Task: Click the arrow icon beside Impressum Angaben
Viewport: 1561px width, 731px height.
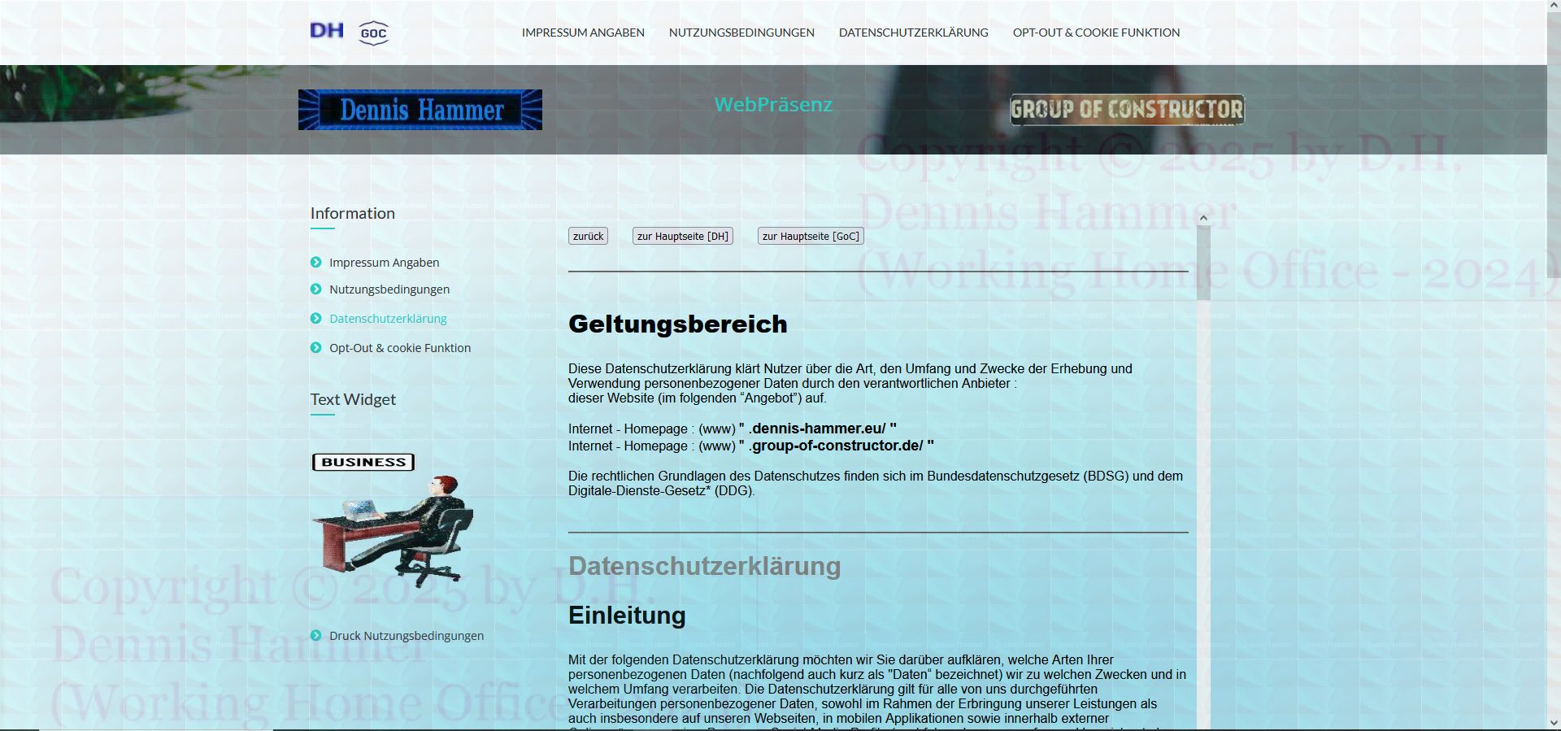Action: [x=316, y=262]
